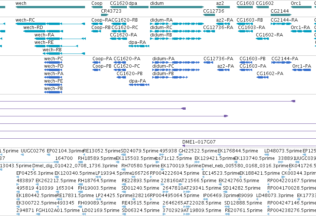Select transcript wech-RD
The width and height of the screenshot is (316, 216).
[43, 31]
